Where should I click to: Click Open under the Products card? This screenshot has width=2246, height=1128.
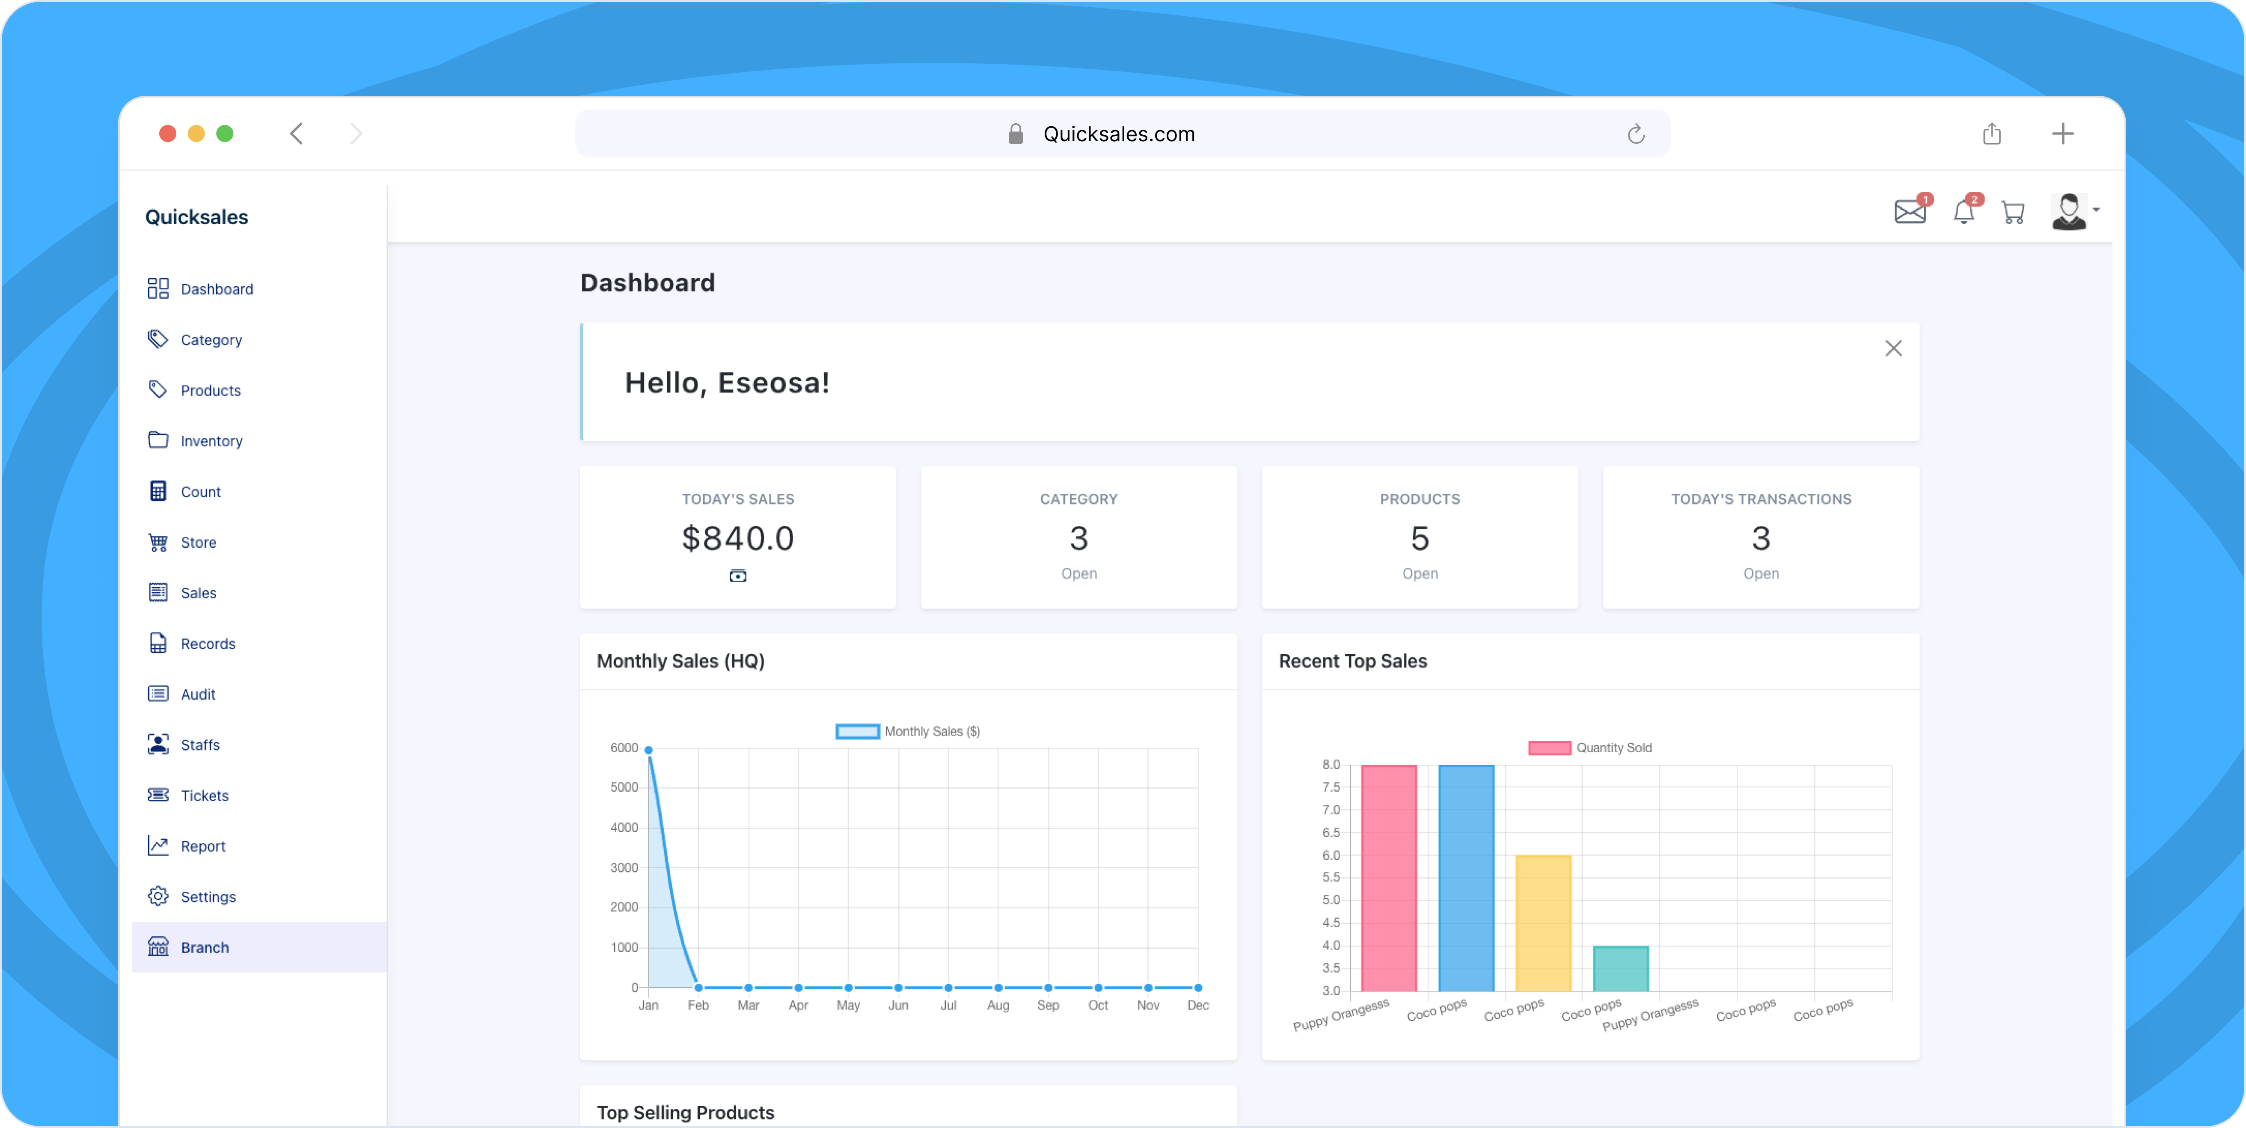coord(1420,573)
